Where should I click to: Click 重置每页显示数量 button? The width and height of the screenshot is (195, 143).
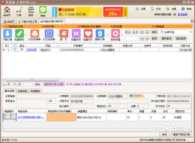54,84
